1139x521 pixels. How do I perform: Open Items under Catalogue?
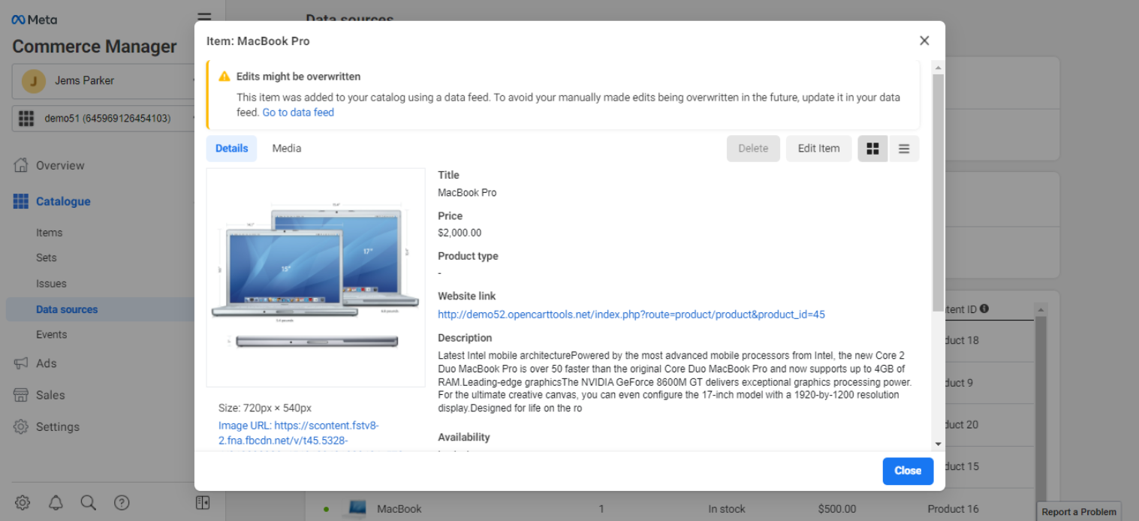point(49,233)
